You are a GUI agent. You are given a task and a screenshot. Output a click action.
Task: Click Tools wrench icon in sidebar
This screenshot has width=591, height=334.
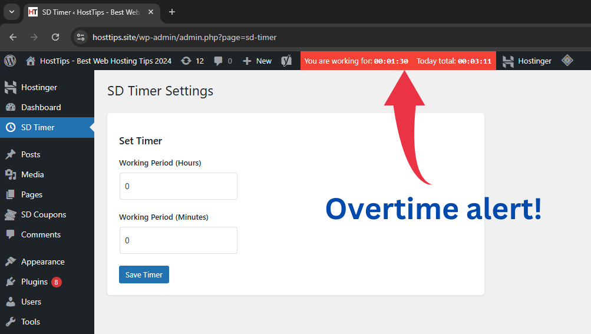pos(11,322)
